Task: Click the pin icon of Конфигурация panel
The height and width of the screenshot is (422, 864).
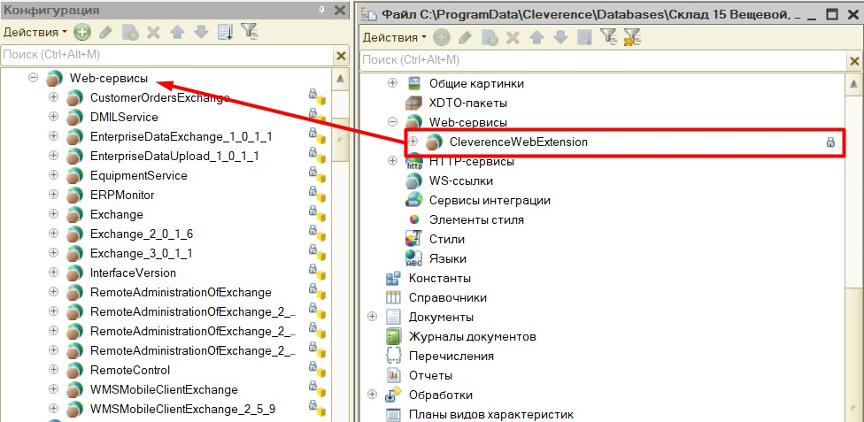Action: coord(322,11)
